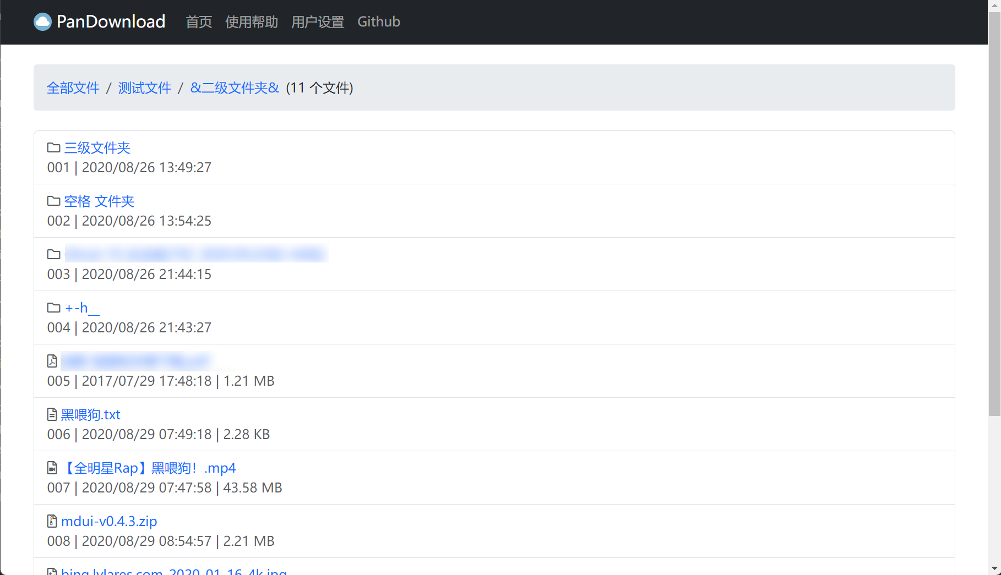The height and width of the screenshot is (575, 1001).
Task: Open the &二级文件夹& breadcrumb link
Action: 235,88
